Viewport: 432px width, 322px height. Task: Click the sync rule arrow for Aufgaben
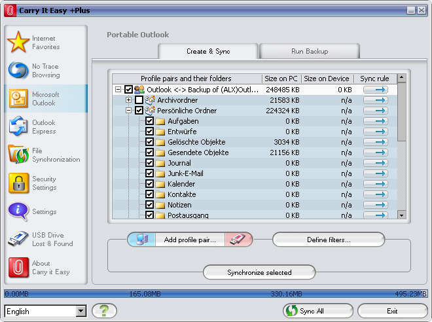[376, 121]
